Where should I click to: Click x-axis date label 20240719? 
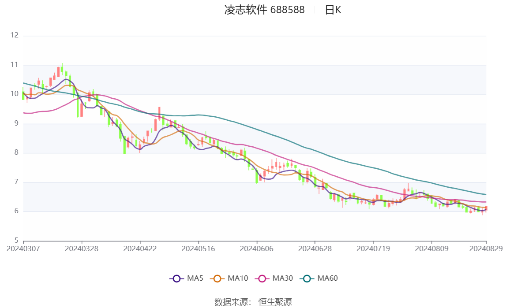click(x=373, y=249)
